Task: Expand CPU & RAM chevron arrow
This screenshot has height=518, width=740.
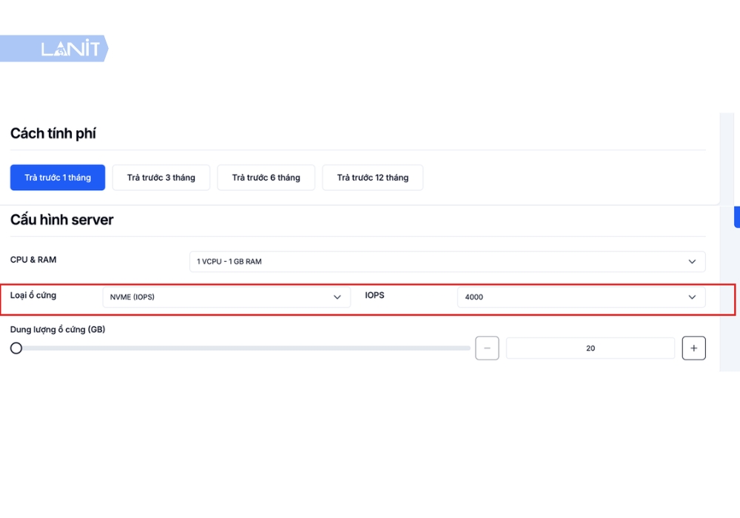Action: coord(692,261)
